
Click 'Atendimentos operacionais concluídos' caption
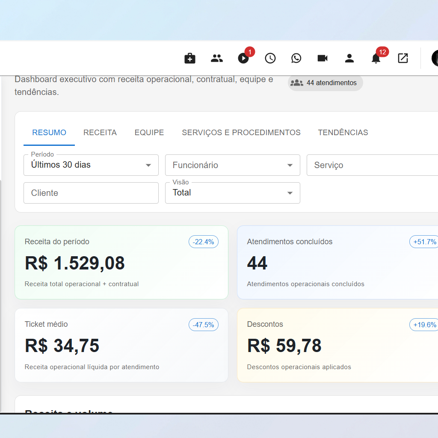[305, 284]
